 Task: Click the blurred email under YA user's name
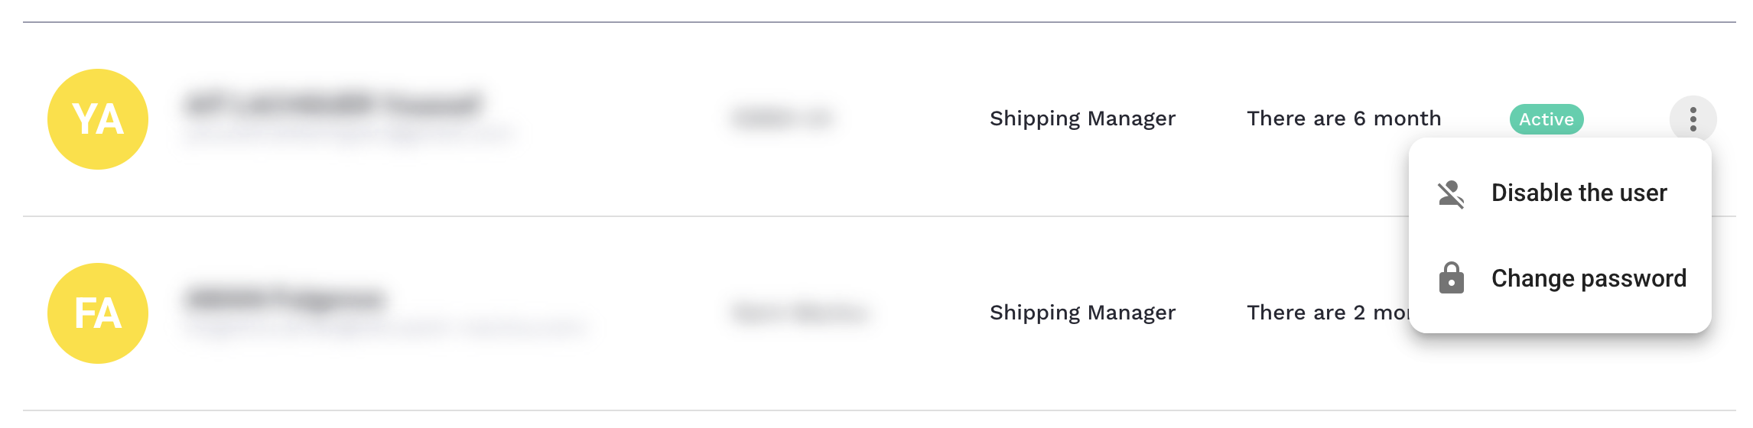pyautogui.click(x=348, y=135)
